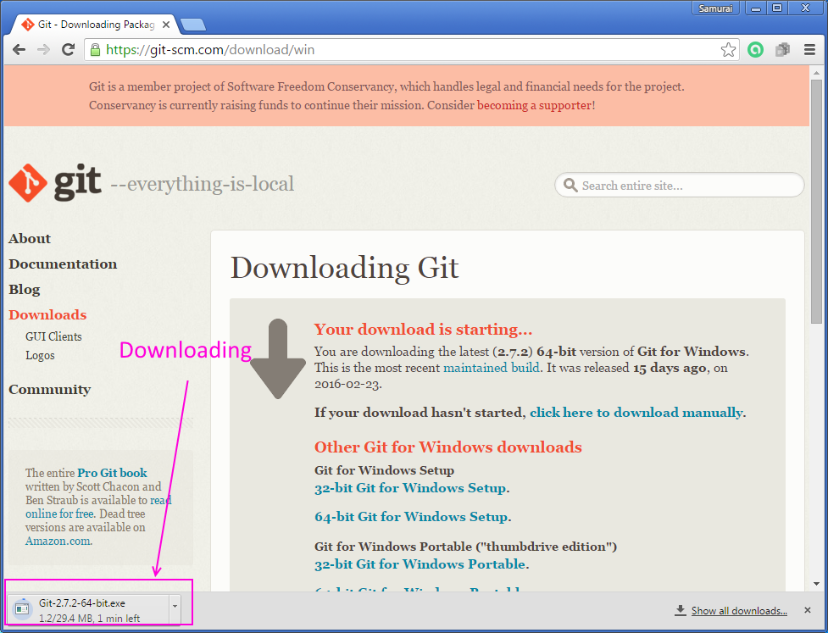Click the Show all downloads link

739,610
